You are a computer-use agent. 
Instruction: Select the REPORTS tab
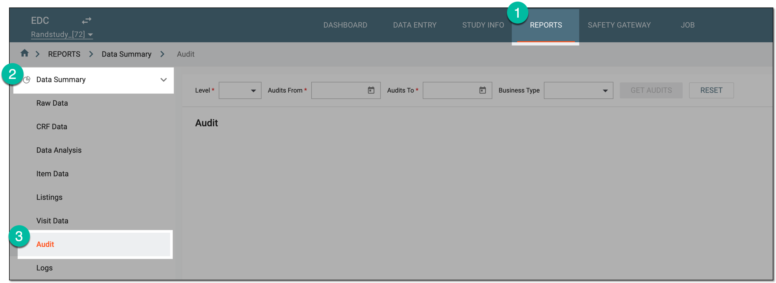point(546,25)
